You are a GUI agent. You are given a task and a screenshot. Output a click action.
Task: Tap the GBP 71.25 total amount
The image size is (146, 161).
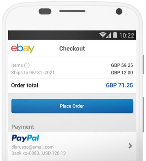pos(119,85)
